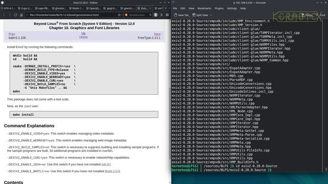
Task: Switch to the gexiv2 tab
Action: pyautogui.click(x=128, y=8)
